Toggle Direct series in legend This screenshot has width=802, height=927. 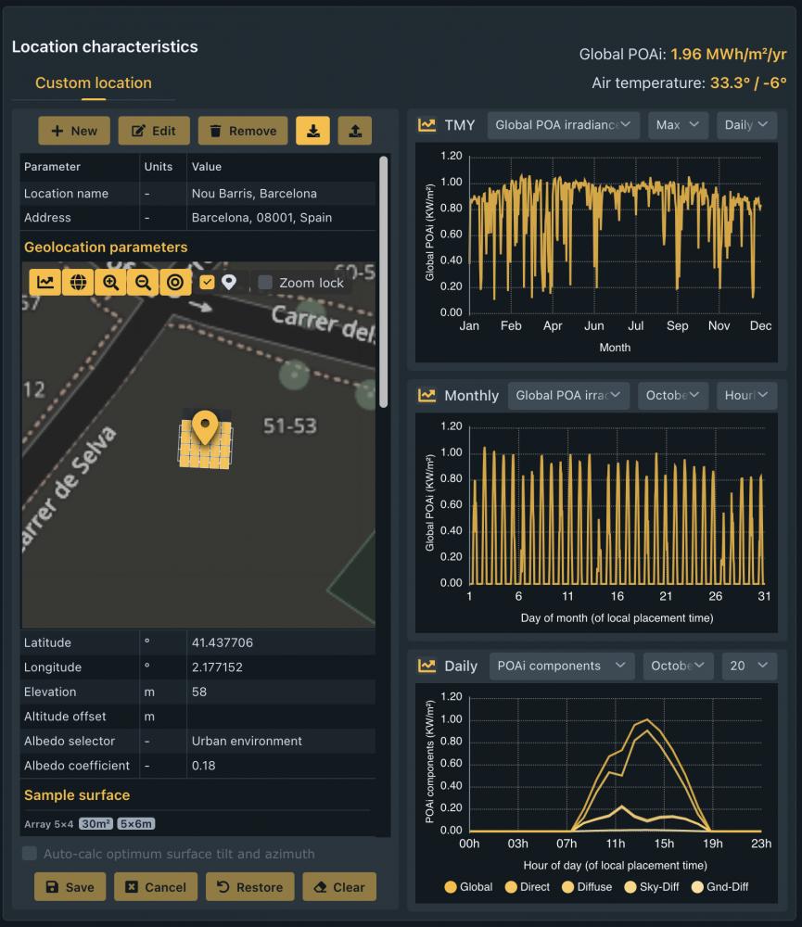tap(528, 887)
